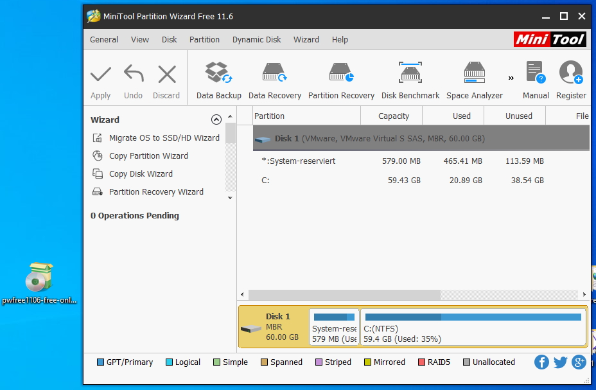596x390 pixels.
Task: Select pwfree1106 installer desktop icon
Action: click(x=39, y=283)
